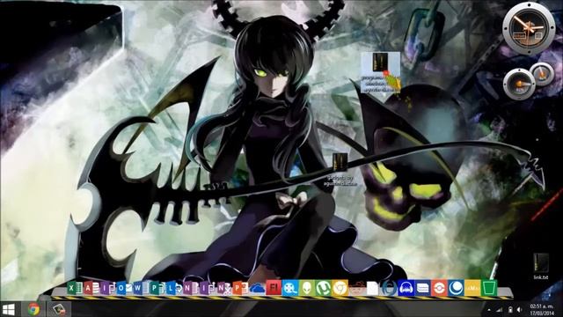Open the Windows Start button

pyautogui.click(x=9, y=309)
